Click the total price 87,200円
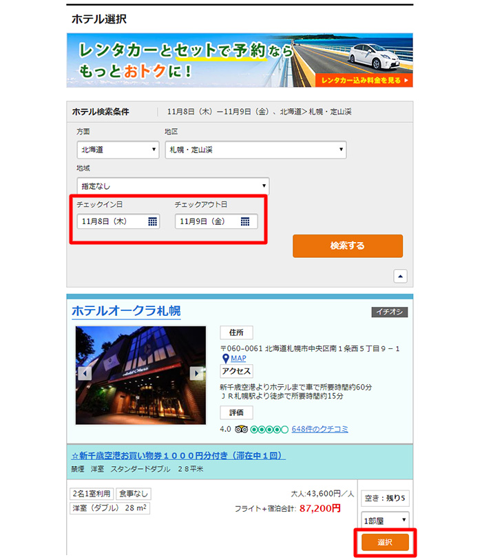This screenshot has width=482, height=560. 320,508
